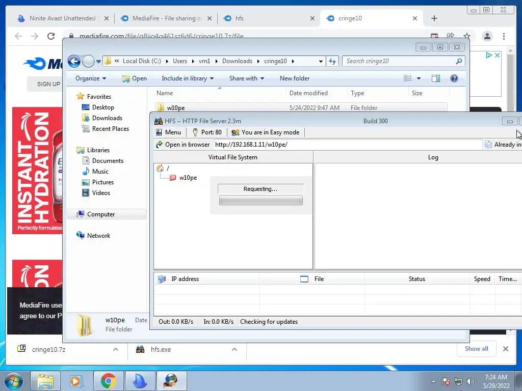522x391 pixels.
Task: Click Chrome reload page button
Action: [x=51, y=36]
